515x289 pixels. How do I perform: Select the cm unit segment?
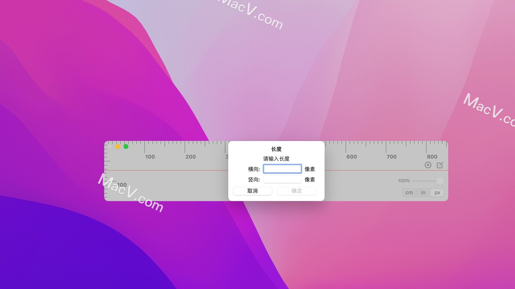pos(409,193)
